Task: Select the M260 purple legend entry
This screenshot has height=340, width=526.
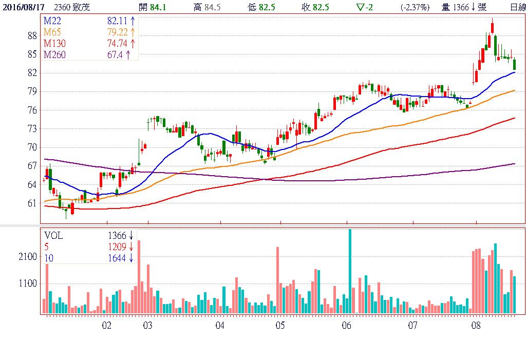Action: click(x=54, y=55)
